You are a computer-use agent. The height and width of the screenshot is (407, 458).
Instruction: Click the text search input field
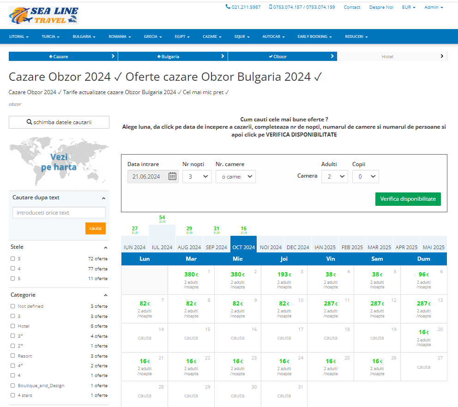coord(59,213)
